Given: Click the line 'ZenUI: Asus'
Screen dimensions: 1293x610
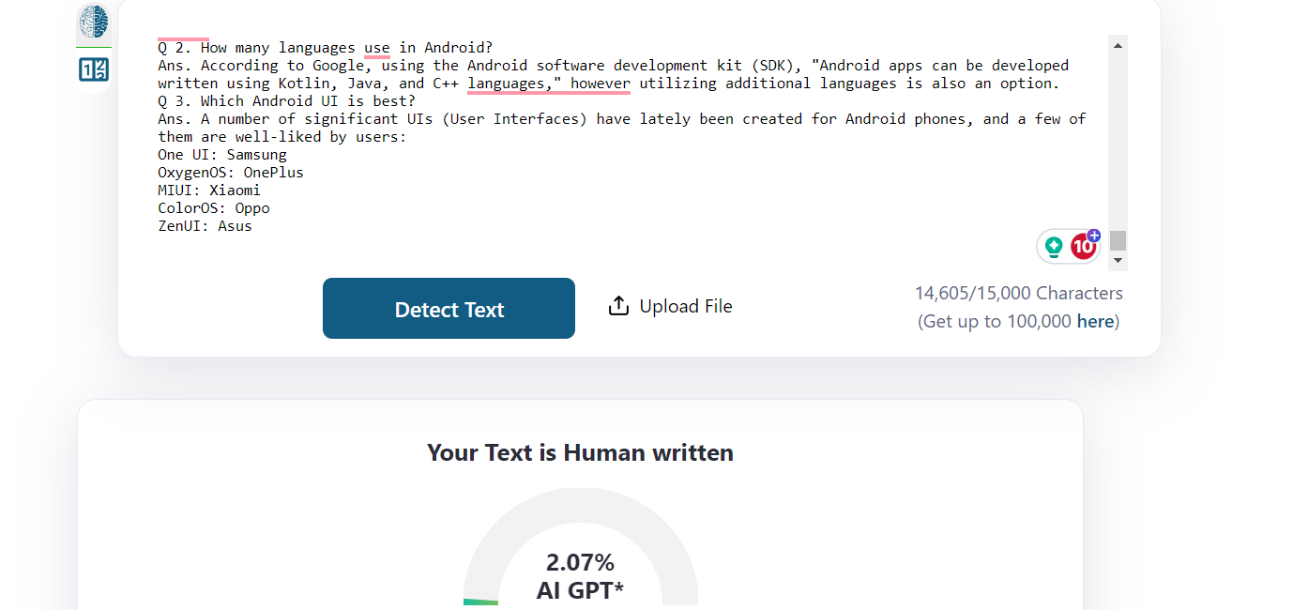Looking at the screenshot, I should click(x=205, y=226).
